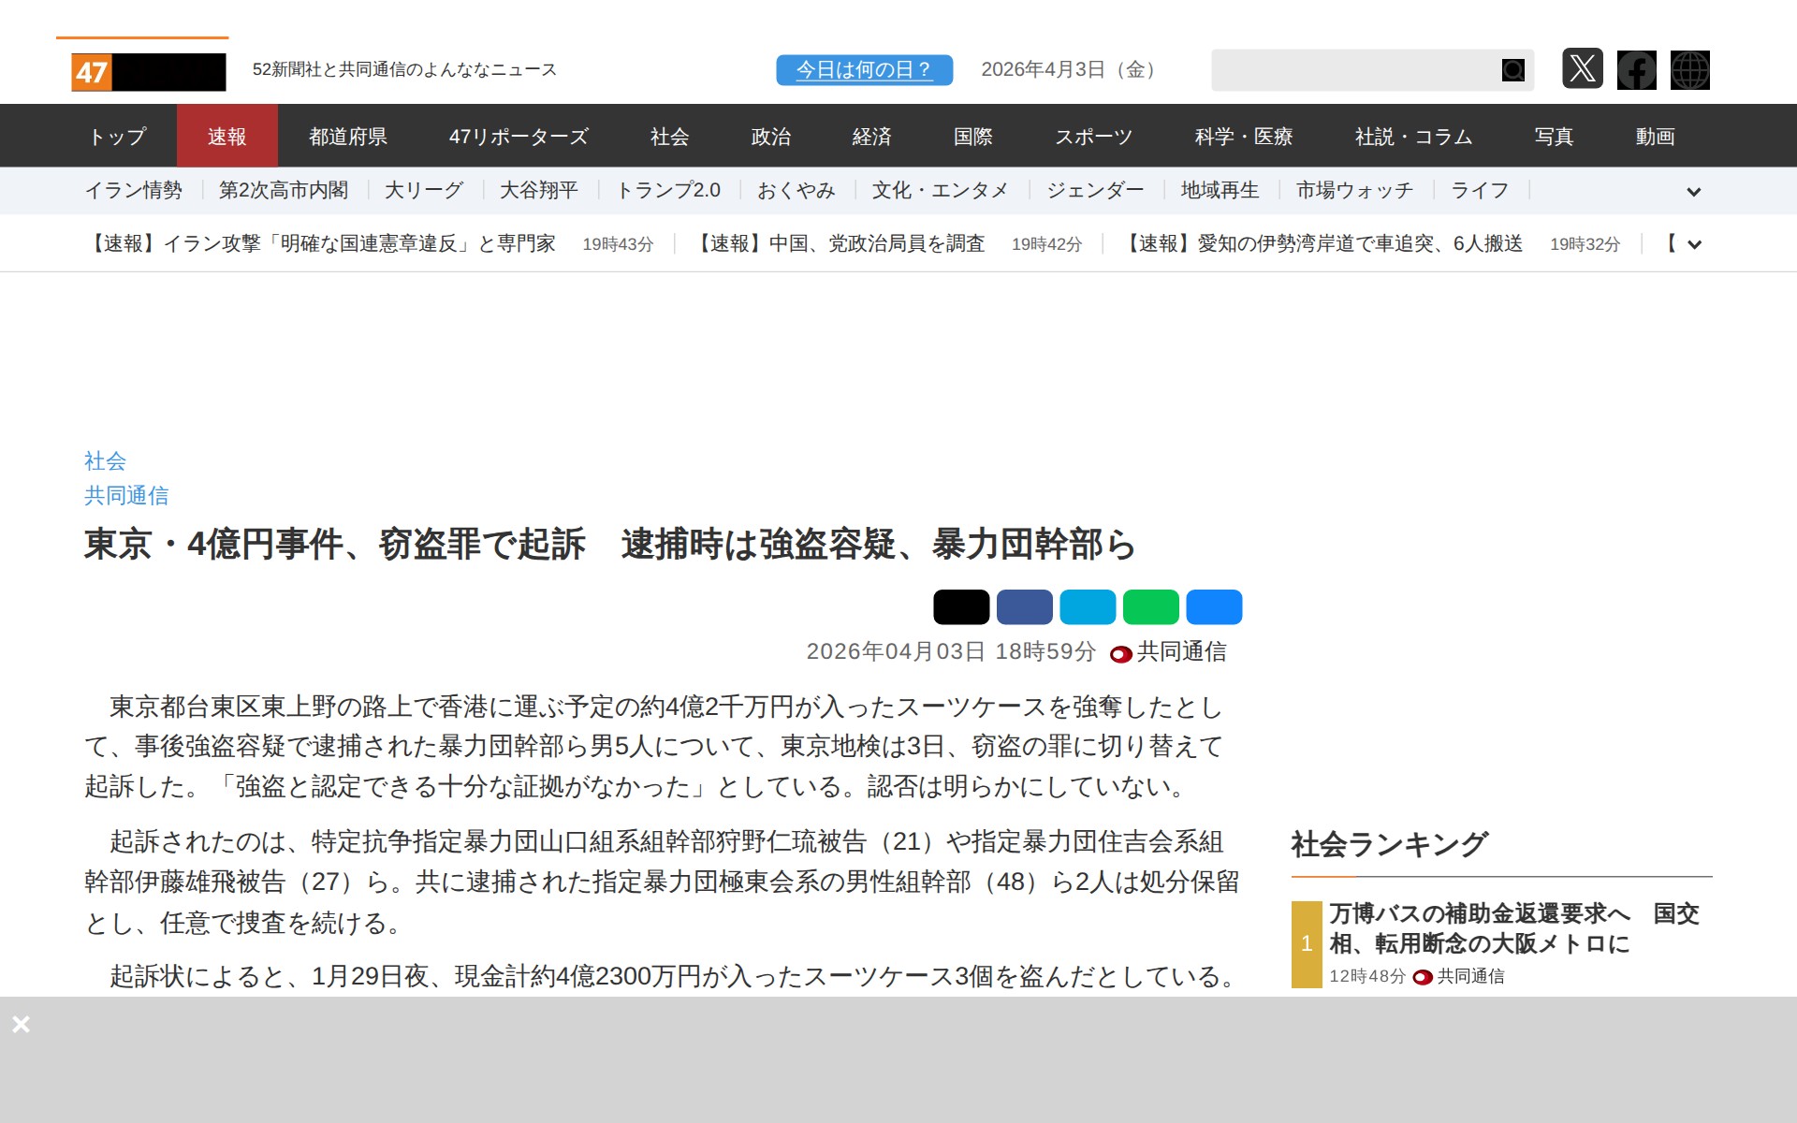The image size is (1797, 1123).
Task: Open the 都道府県 menu item
Action: tap(348, 137)
